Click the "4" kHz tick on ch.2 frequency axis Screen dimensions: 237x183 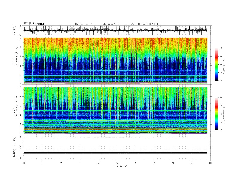[21, 115]
